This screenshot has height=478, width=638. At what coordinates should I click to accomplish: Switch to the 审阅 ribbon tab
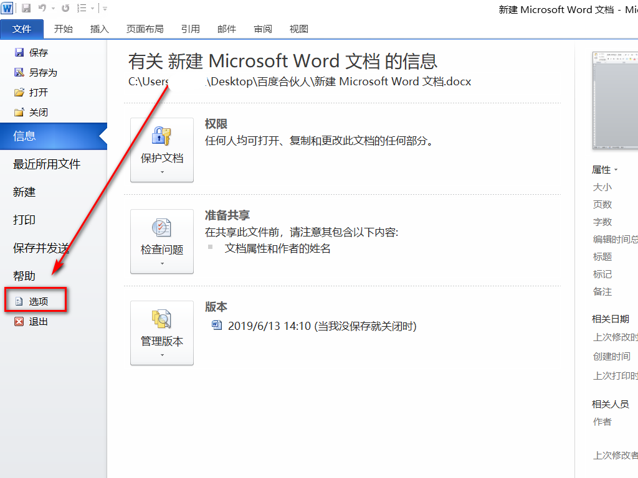click(262, 29)
